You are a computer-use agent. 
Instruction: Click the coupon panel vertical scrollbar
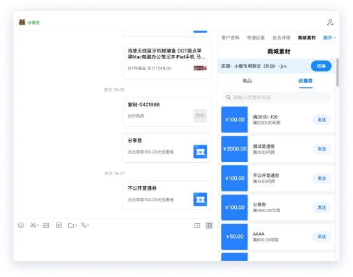point(337,73)
